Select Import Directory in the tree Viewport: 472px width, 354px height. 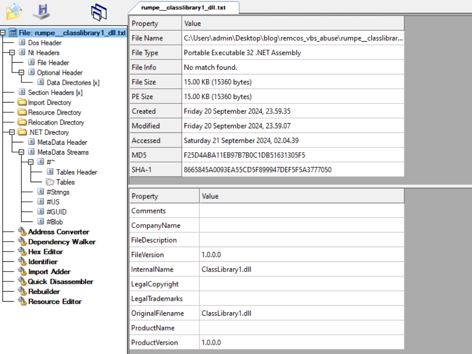(49, 103)
